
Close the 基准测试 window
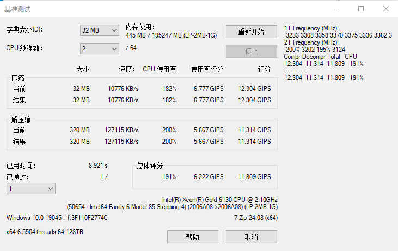pyautogui.click(x=385, y=9)
